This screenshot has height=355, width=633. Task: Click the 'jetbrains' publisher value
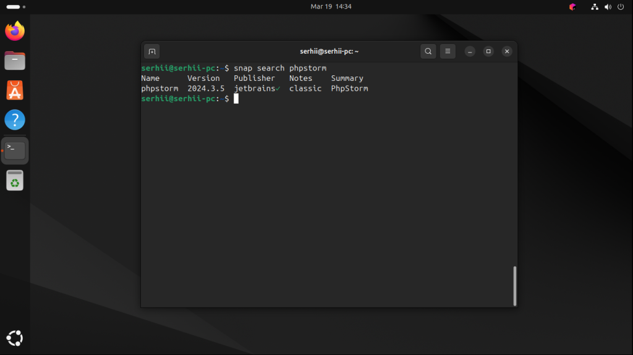[254, 88]
